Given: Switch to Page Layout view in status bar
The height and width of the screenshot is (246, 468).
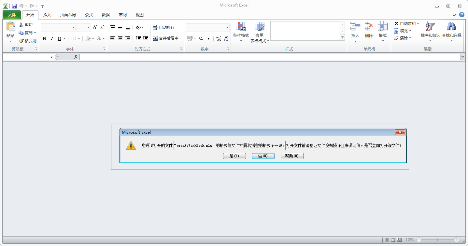Looking at the screenshot, I should click(x=393, y=240).
